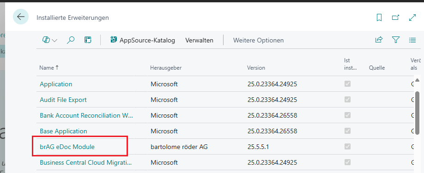Click the share icon
The image size is (424, 173).
coord(379,40)
